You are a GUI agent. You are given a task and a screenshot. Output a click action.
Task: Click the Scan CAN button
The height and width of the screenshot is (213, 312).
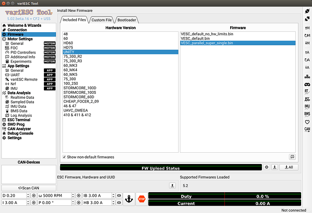29,188
